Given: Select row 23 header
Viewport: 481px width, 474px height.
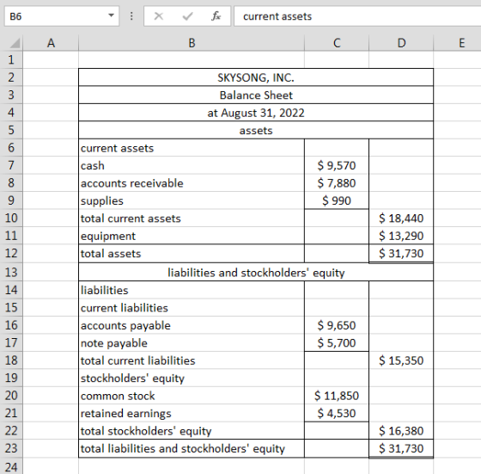Looking at the screenshot, I should (x=11, y=448).
